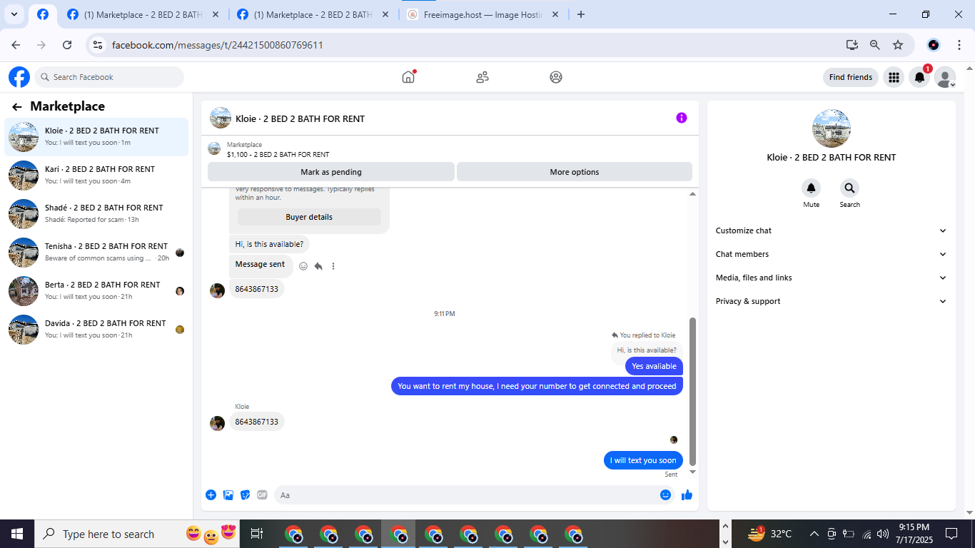Click the blue 'I will text you soon' bubble
The height and width of the screenshot is (548, 975).
643,460
